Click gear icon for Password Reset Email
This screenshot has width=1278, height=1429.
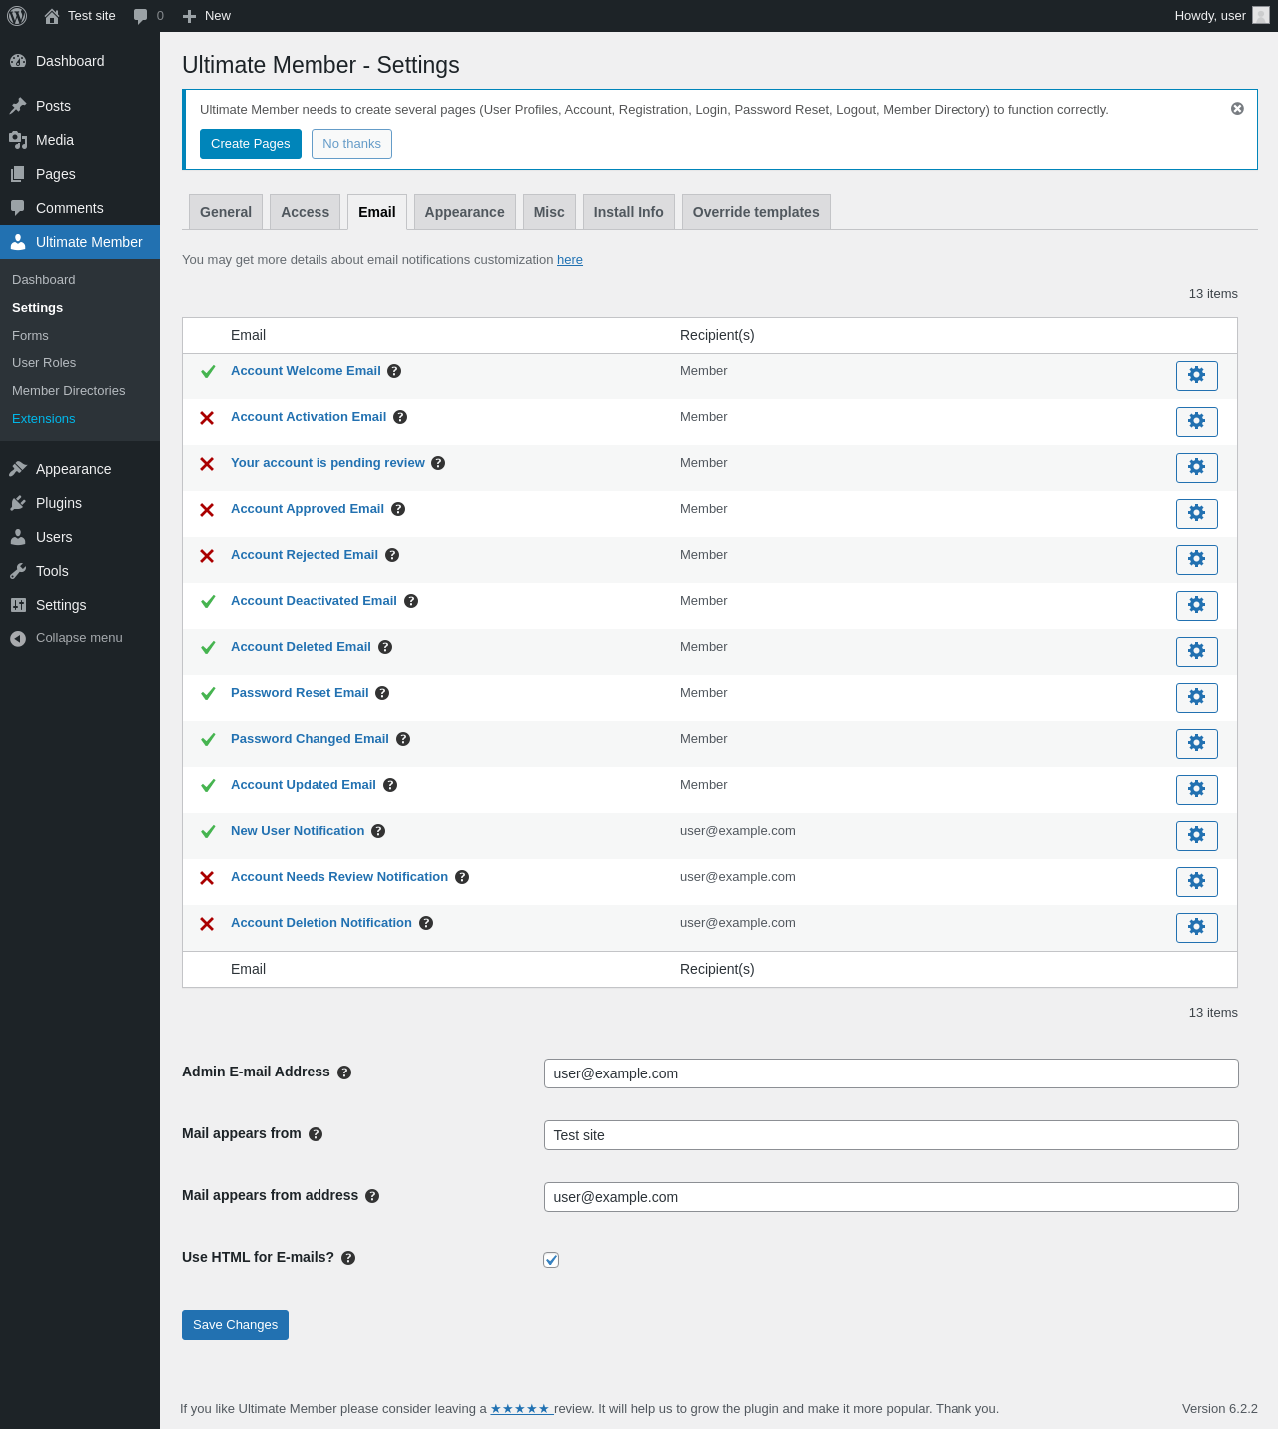[x=1196, y=698]
